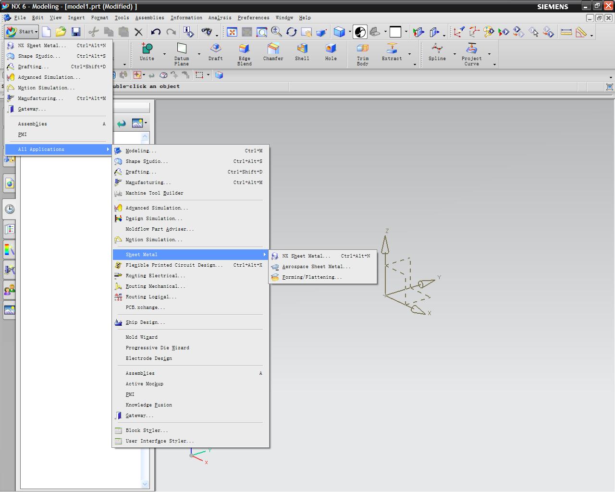Open the Roles sidebar tab icon

[10, 290]
